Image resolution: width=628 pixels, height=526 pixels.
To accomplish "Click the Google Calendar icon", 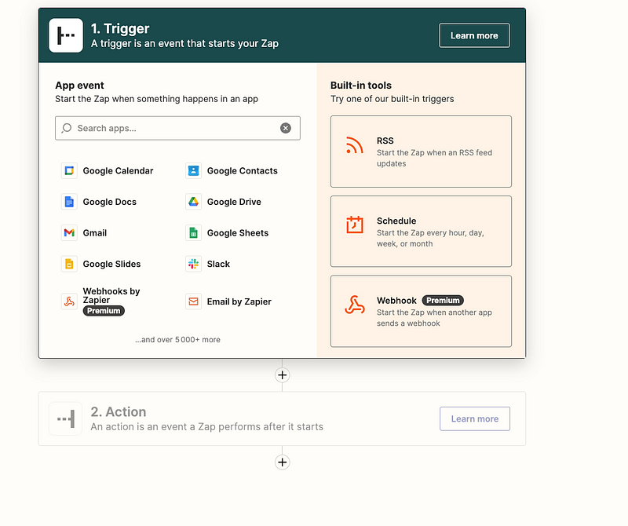I will coord(69,170).
